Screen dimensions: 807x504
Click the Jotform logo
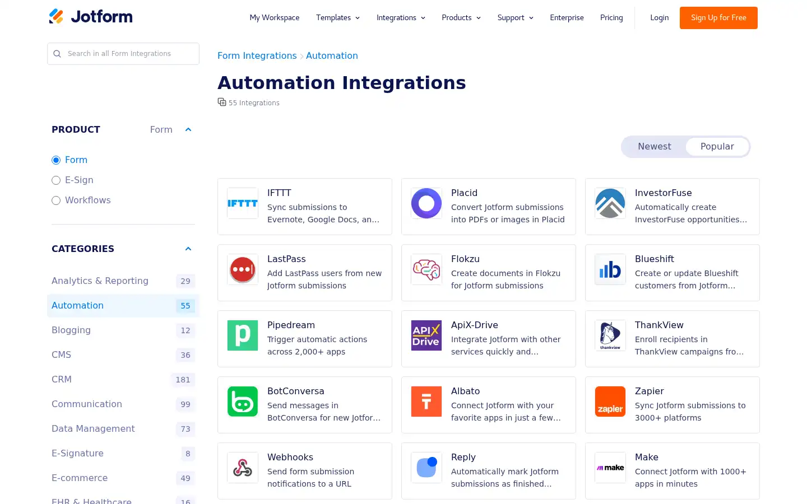click(91, 17)
